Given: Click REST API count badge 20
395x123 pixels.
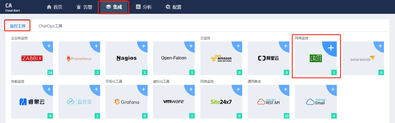Looking at the screenshot, I should coord(287,116).
